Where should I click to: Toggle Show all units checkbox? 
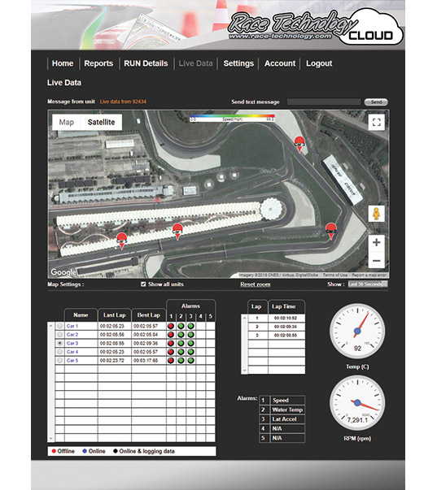[x=143, y=284]
